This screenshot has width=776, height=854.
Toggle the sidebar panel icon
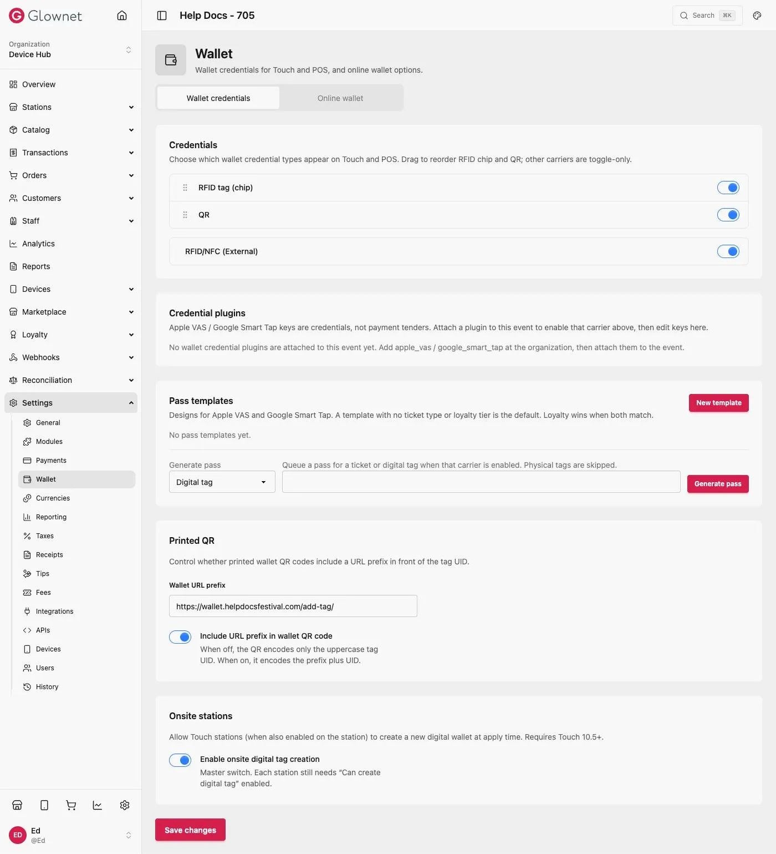[162, 16]
